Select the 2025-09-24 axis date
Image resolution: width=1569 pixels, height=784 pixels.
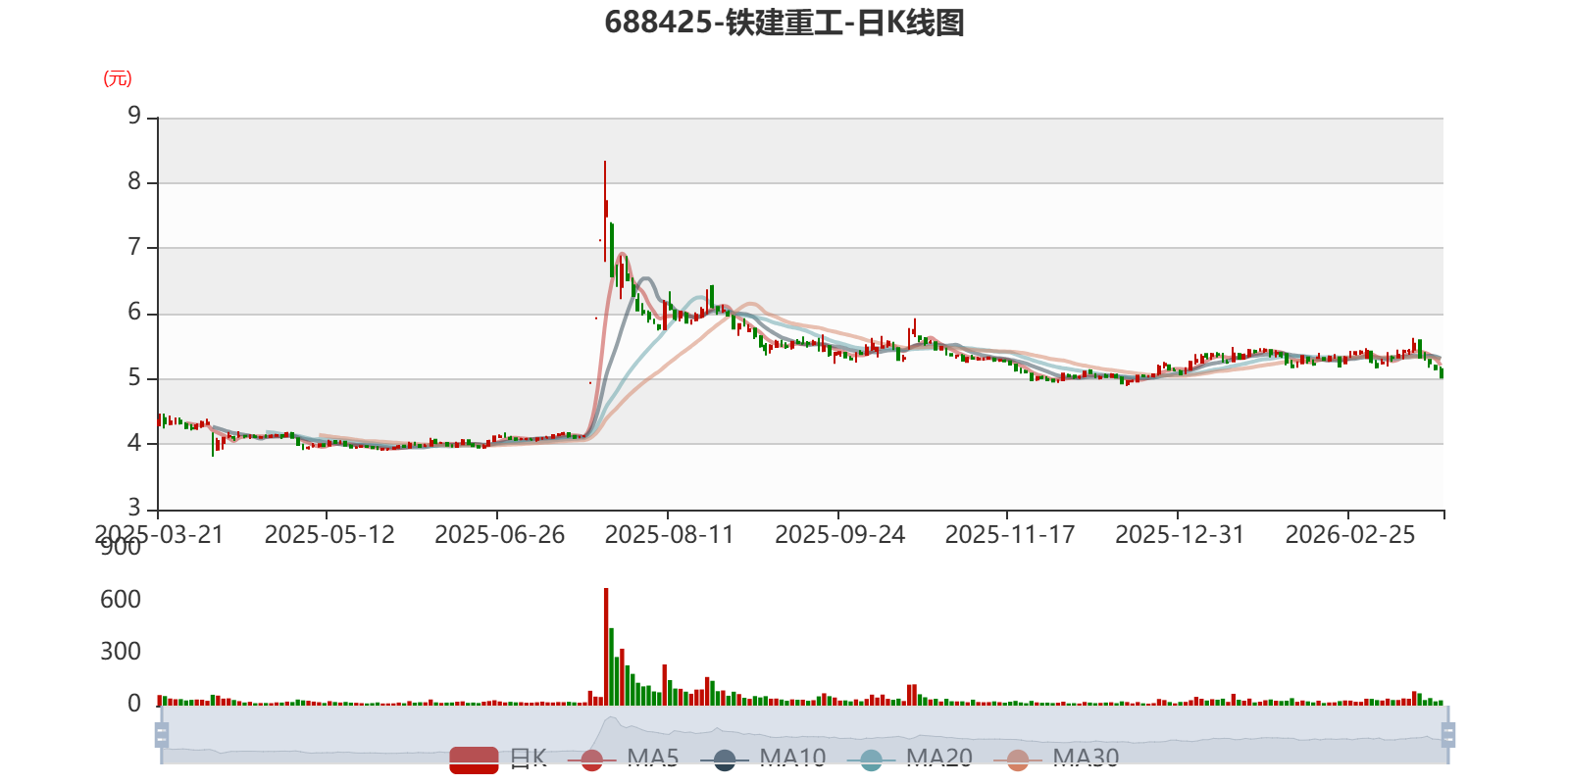click(839, 534)
